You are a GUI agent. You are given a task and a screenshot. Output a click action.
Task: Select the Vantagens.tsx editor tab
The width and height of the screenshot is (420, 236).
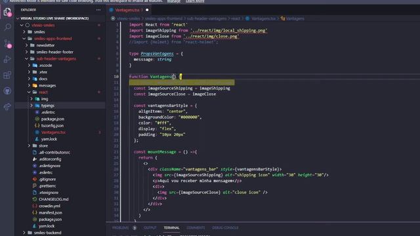pos(127,10)
